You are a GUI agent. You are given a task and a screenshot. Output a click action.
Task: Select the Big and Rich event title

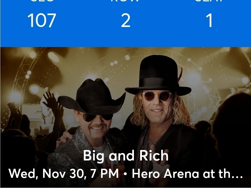pos(126,156)
